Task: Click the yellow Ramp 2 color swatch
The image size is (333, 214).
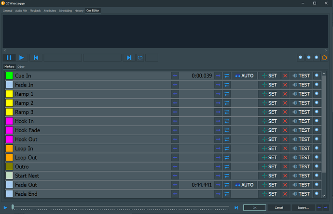Action: pyautogui.click(x=9, y=103)
